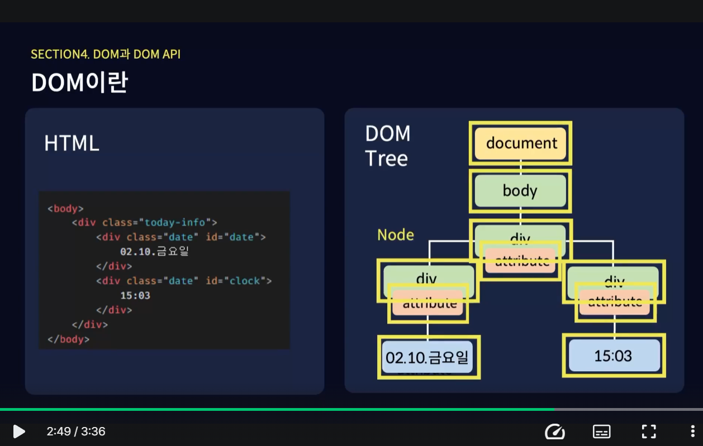Image resolution: width=703 pixels, height=446 pixels.
Task: Click the "DOM Tree" panel label
Action: pos(387,146)
